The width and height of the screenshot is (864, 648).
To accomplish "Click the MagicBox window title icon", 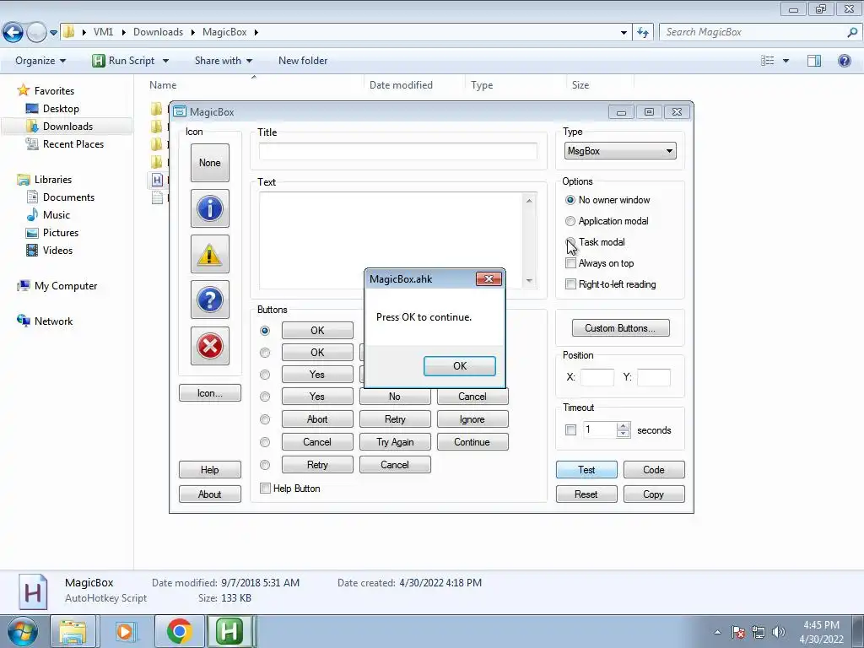I will click(180, 112).
